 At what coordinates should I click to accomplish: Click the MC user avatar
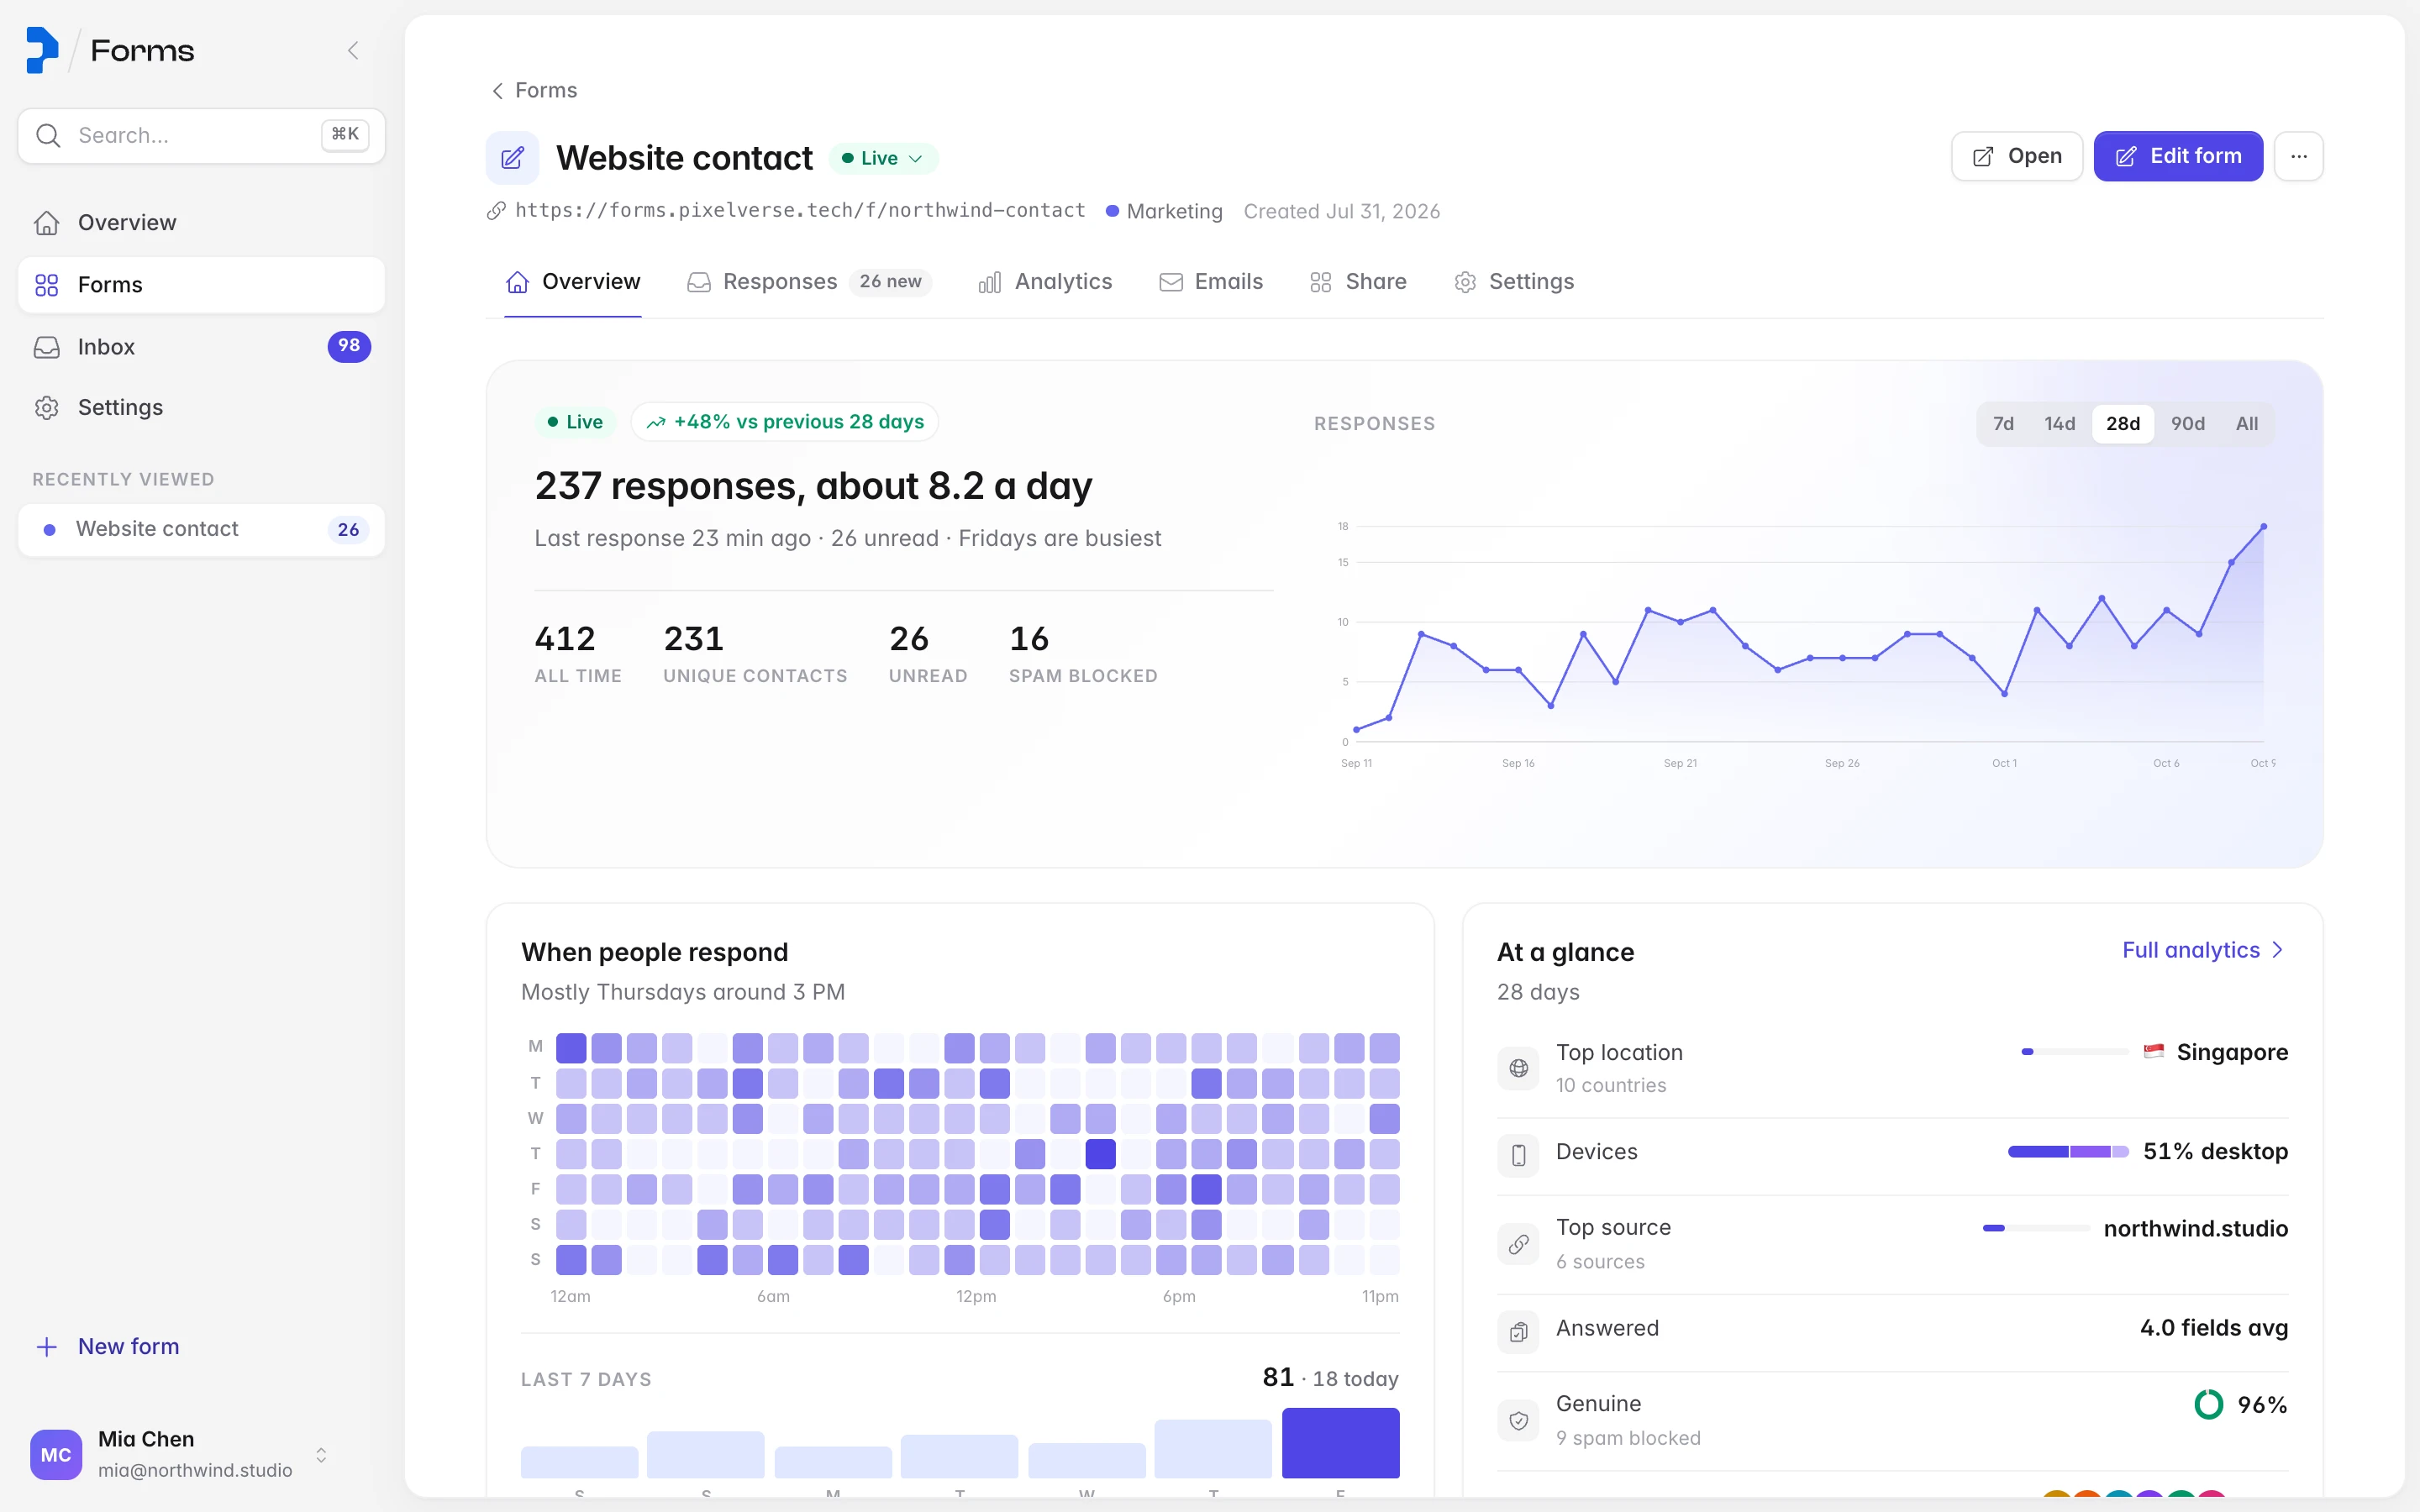click(56, 1454)
